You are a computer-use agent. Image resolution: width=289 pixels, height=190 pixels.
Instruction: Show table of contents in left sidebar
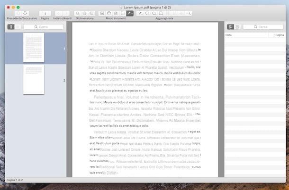18,27
